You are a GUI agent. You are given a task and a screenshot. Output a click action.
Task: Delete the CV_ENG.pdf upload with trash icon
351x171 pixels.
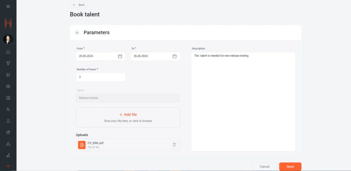(x=174, y=145)
